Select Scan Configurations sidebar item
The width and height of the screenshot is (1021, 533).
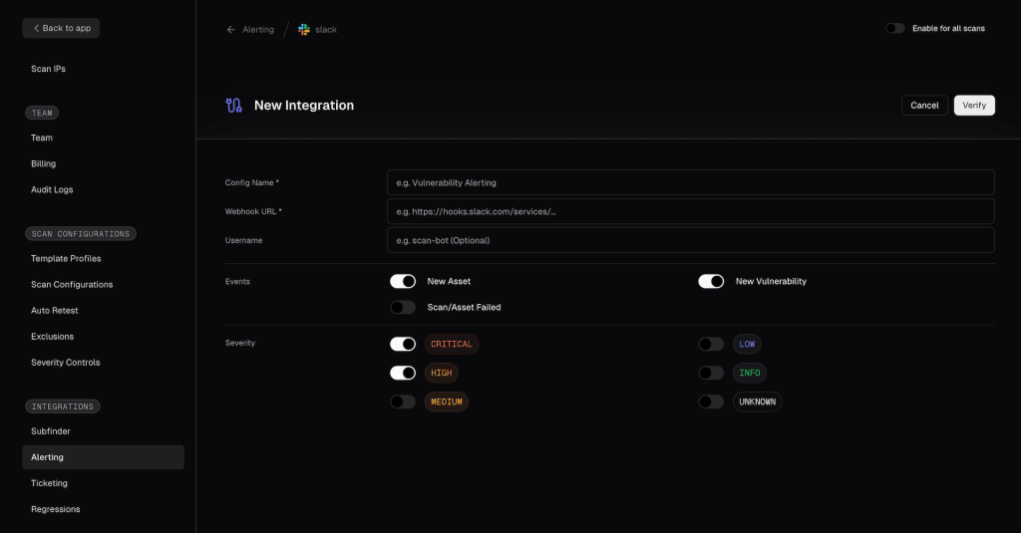(72, 284)
